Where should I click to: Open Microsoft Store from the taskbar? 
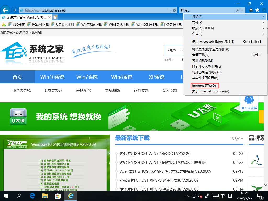click(58, 196)
